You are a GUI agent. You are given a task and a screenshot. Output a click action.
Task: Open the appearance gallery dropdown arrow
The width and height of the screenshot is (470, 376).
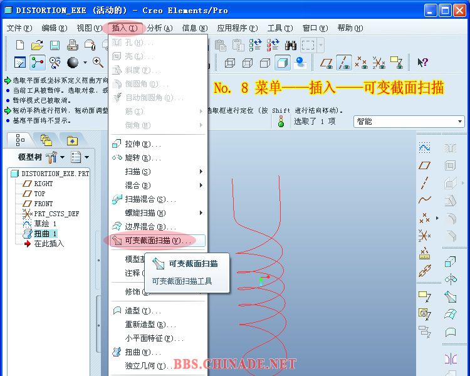[85, 63]
